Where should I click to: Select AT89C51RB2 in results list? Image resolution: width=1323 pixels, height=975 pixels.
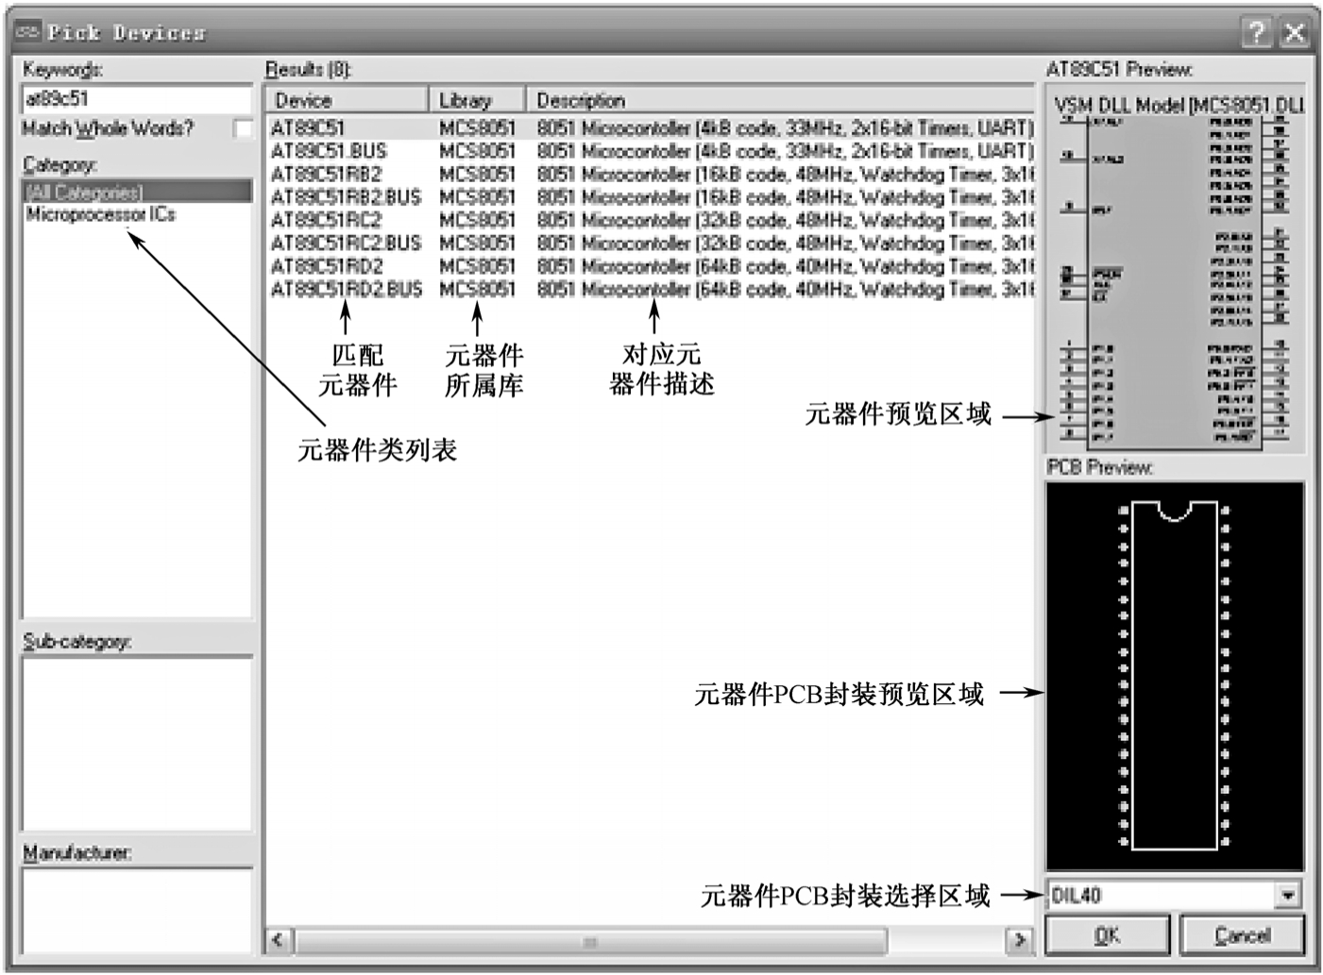(x=327, y=174)
